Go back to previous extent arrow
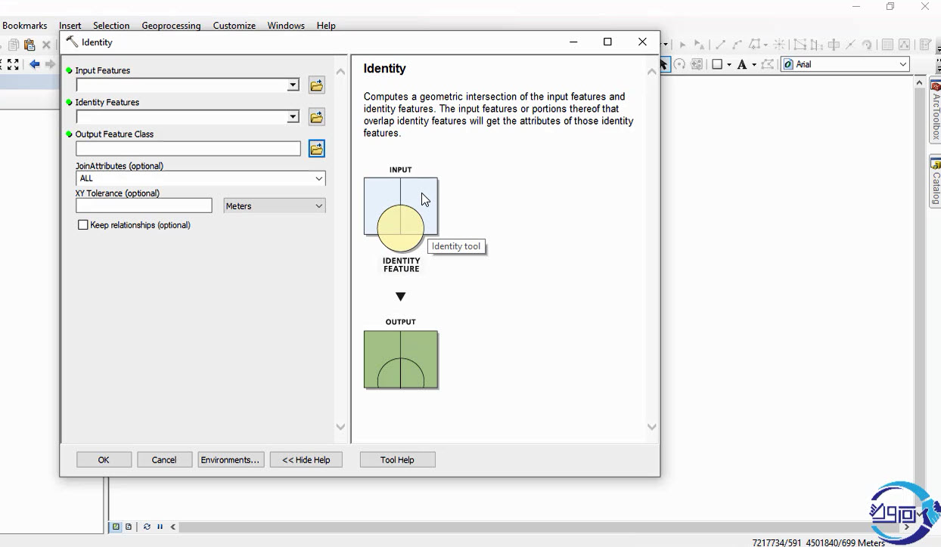941x547 pixels. click(x=35, y=65)
